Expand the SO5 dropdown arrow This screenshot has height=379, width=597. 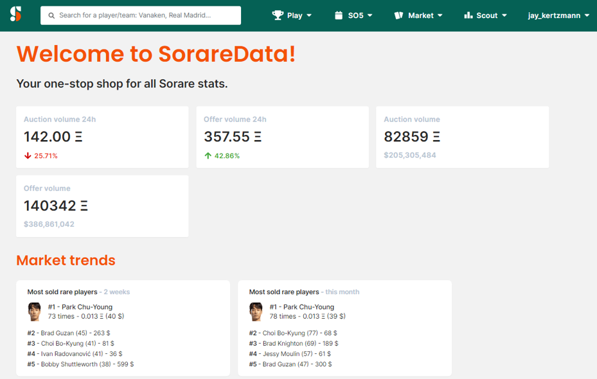pos(370,15)
